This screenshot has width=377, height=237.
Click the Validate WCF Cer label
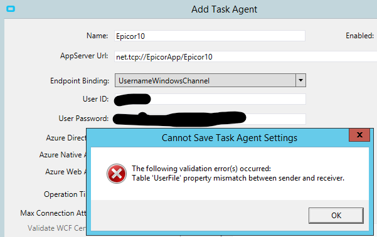[56, 228]
